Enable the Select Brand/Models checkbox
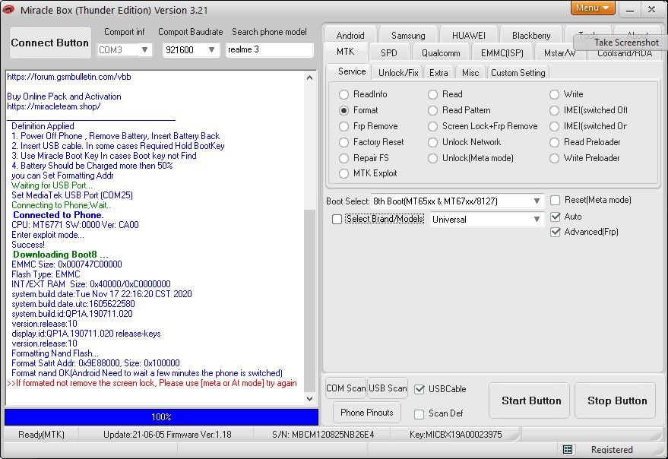The width and height of the screenshot is (668, 459). pos(337,219)
